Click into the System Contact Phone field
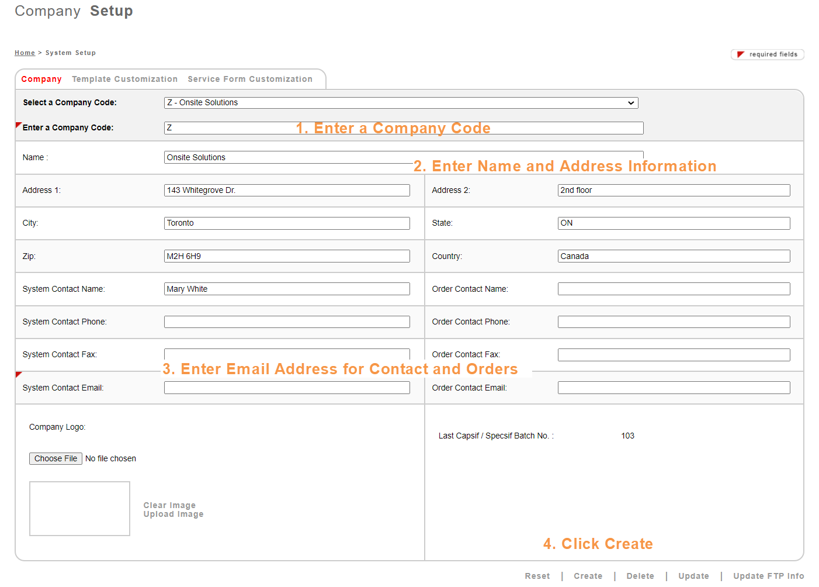The width and height of the screenshot is (819, 587). click(x=287, y=322)
